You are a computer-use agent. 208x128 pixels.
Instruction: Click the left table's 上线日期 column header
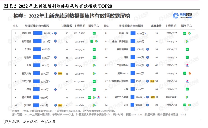click(80, 25)
